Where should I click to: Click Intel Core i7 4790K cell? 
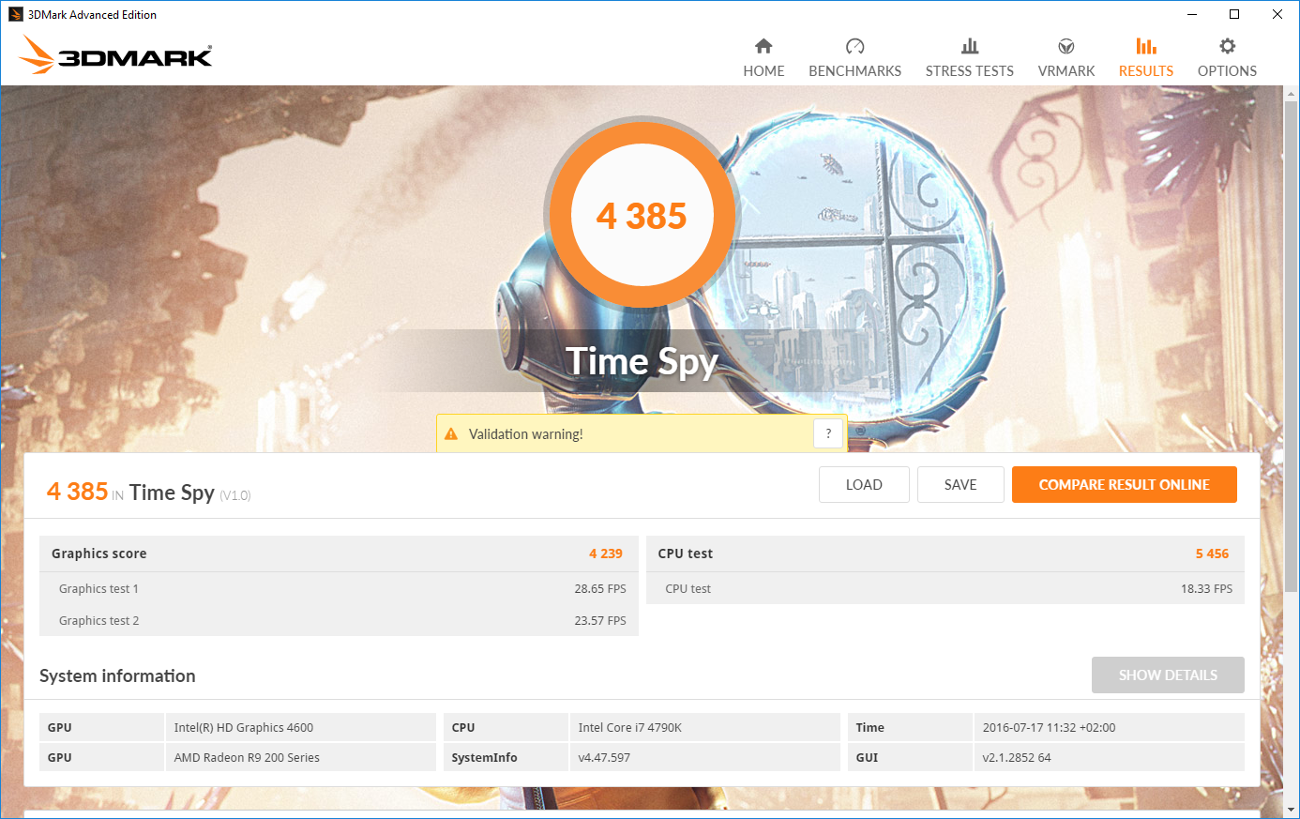click(x=705, y=727)
